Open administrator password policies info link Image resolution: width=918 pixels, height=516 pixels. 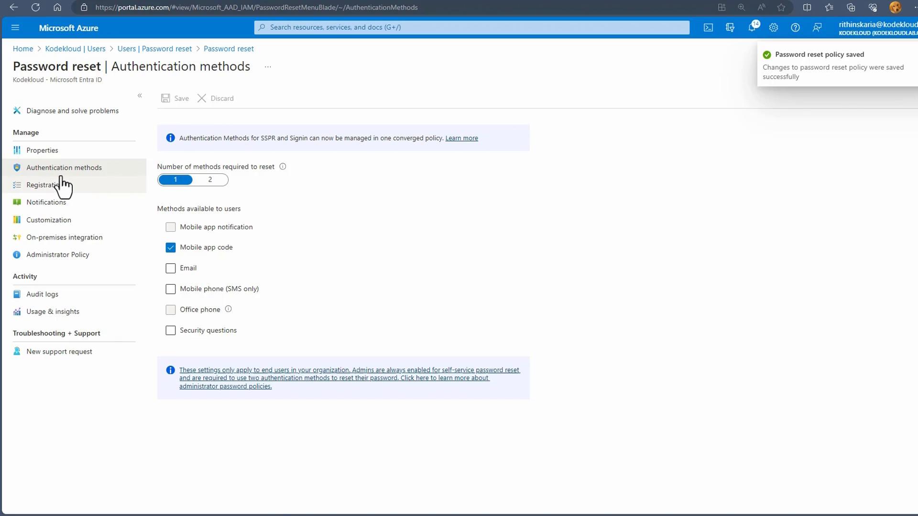coord(350,378)
